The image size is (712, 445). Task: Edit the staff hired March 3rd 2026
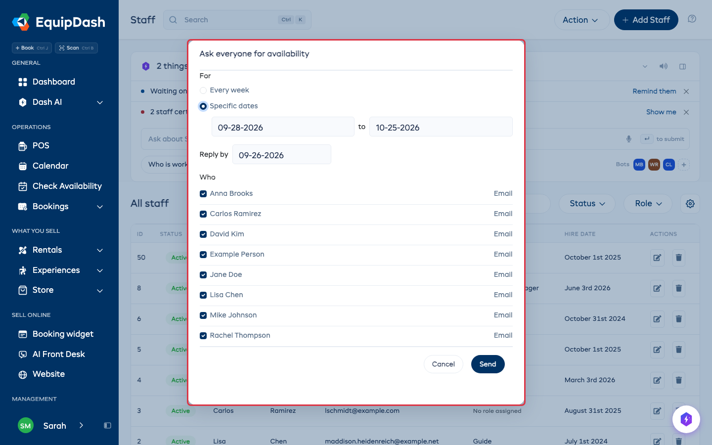pyautogui.click(x=657, y=380)
